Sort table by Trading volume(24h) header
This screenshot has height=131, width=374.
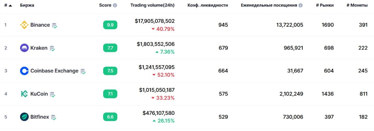[x=152, y=5]
